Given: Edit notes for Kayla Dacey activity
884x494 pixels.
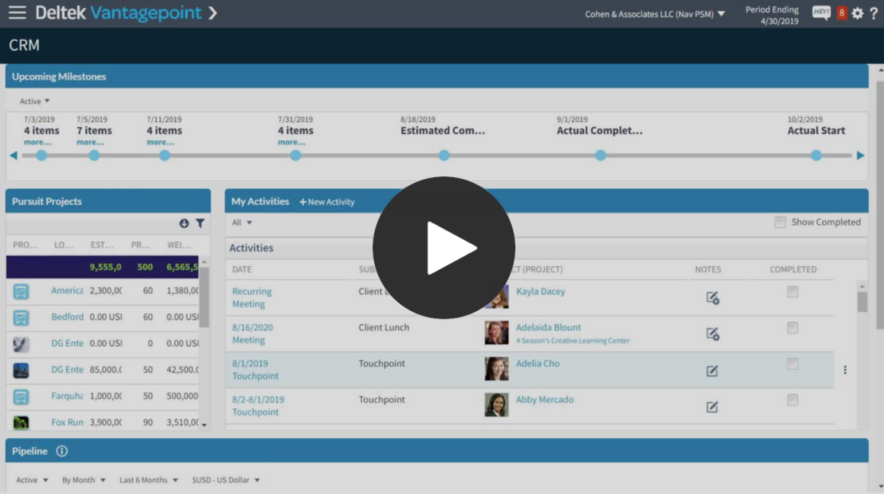Looking at the screenshot, I should (x=712, y=298).
